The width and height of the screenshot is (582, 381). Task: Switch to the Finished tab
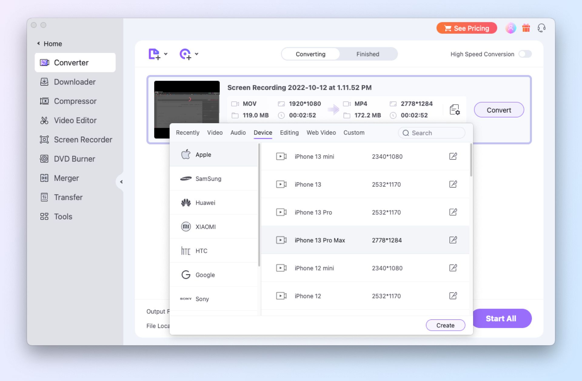tap(367, 54)
